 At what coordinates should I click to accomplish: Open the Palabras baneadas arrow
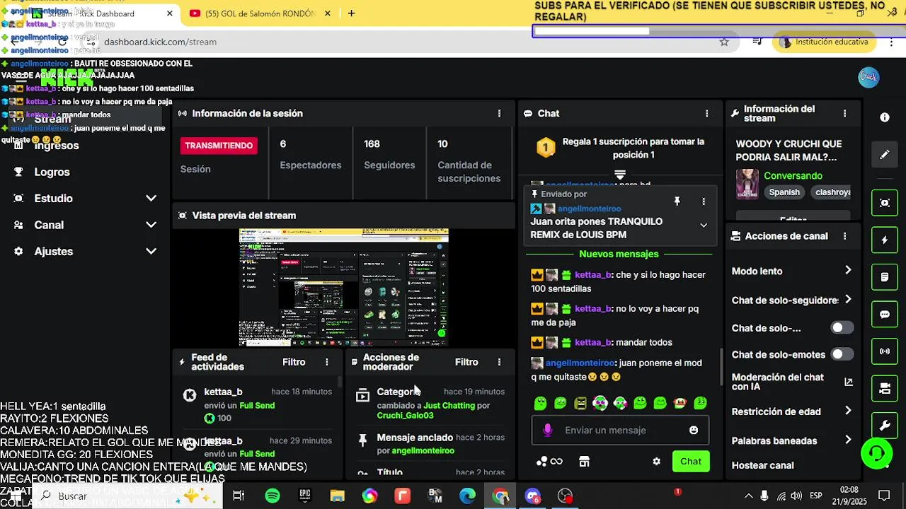(x=848, y=440)
